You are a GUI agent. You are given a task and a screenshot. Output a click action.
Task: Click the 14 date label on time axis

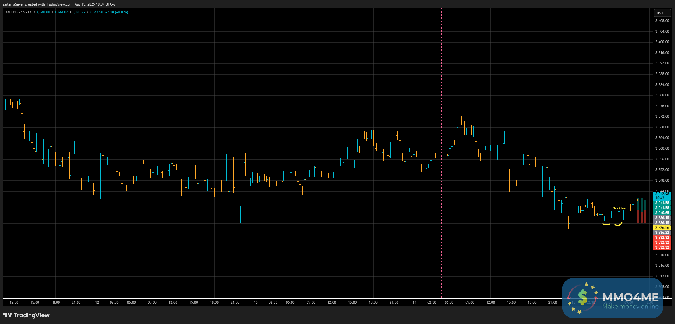click(x=415, y=302)
